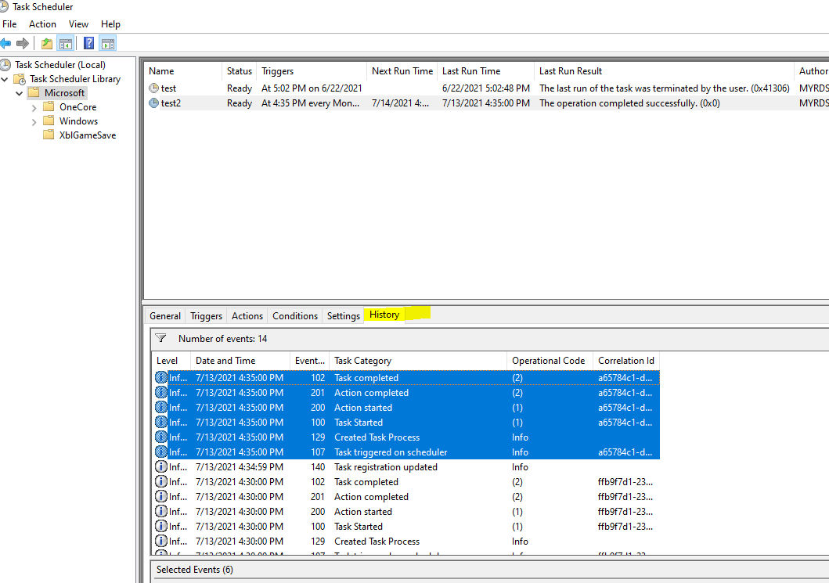This screenshot has height=583, width=829.
Task: Sort tasks by Next Run Time header
Action: coord(402,71)
